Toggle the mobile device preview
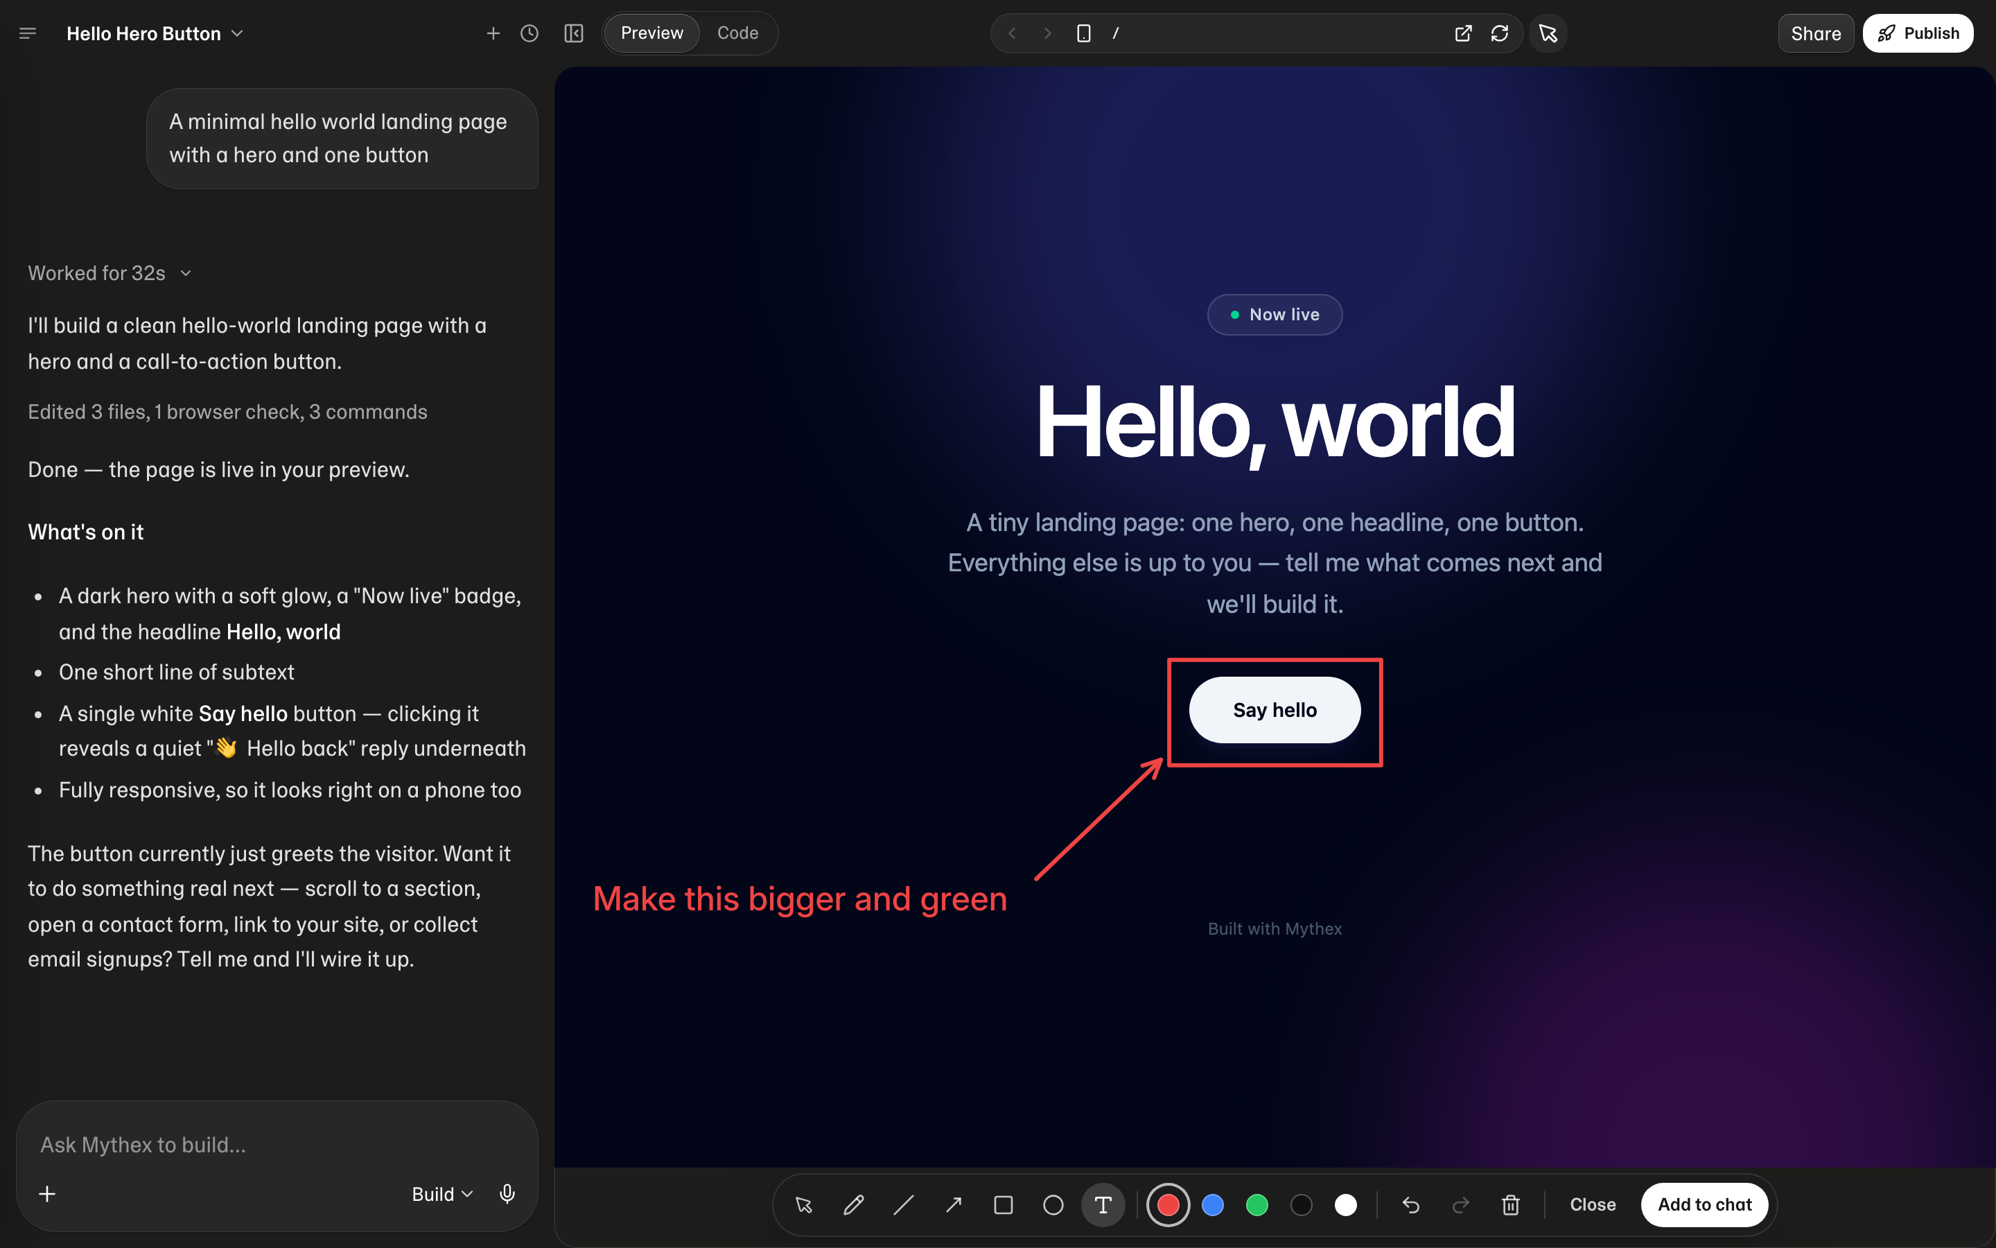 click(1084, 33)
